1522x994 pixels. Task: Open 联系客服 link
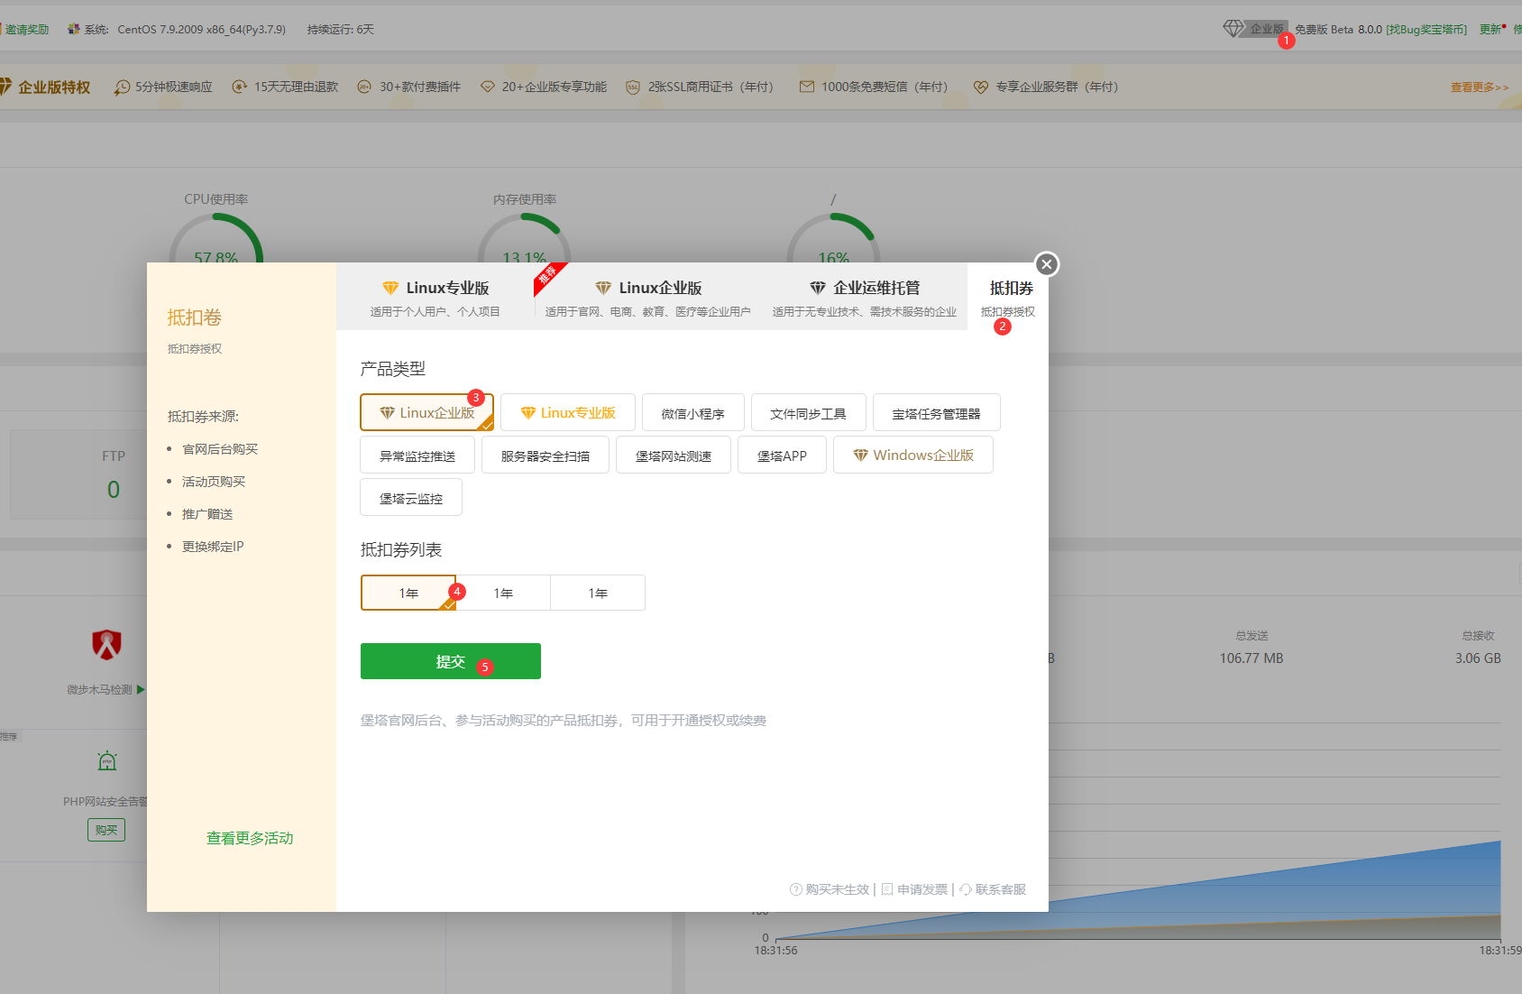click(x=1000, y=889)
